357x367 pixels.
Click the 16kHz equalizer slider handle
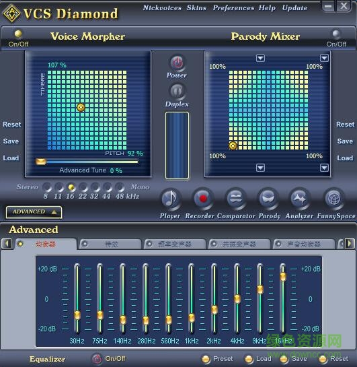283,277
